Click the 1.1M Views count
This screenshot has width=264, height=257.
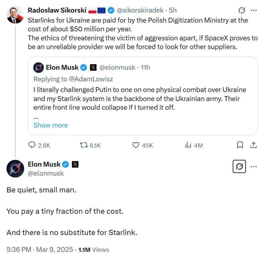pos(94,250)
